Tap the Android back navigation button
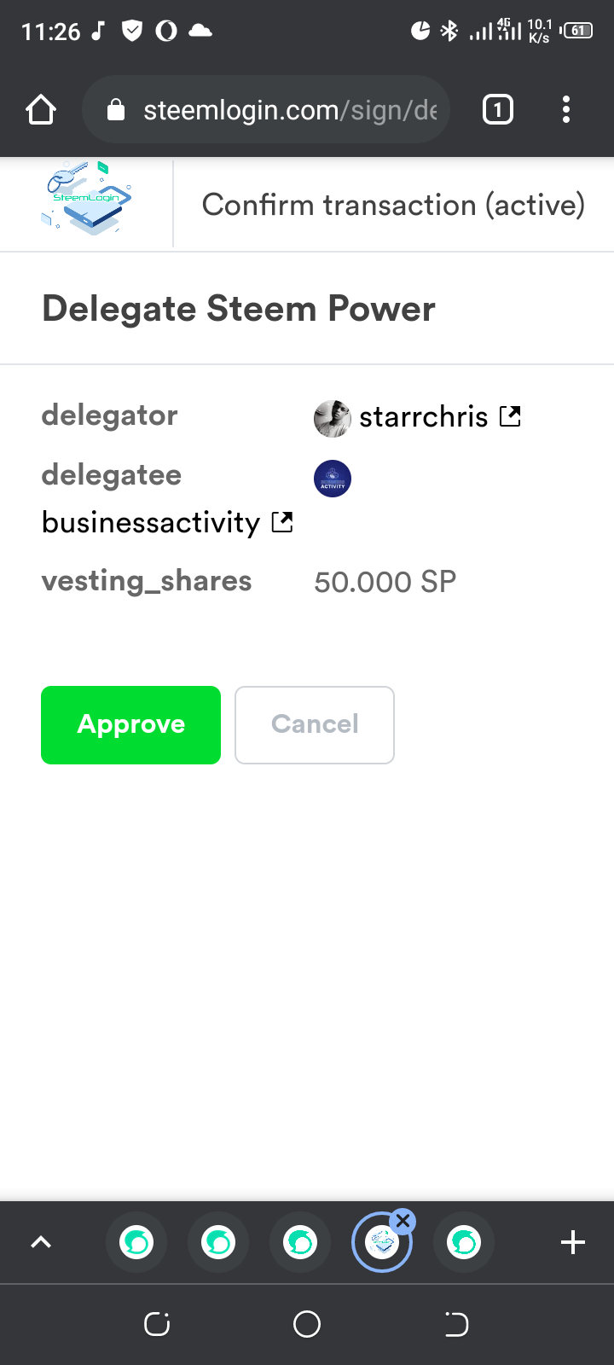This screenshot has height=1365, width=614. pyautogui.click(x=456, y=1324)
